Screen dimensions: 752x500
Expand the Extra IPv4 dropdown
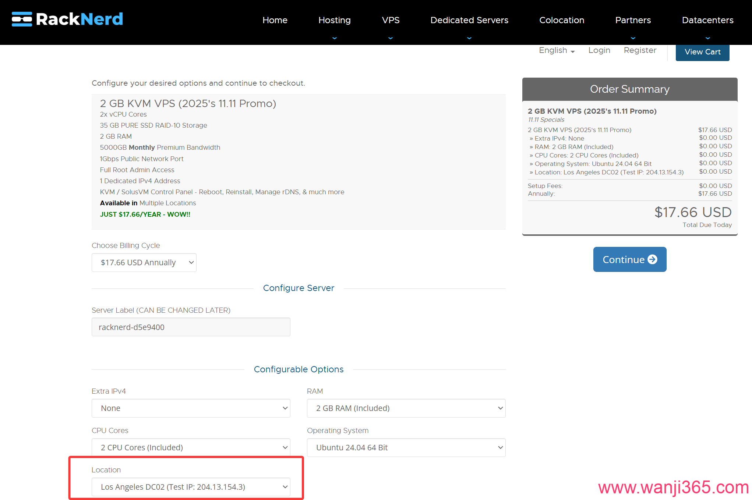point(191,408)
